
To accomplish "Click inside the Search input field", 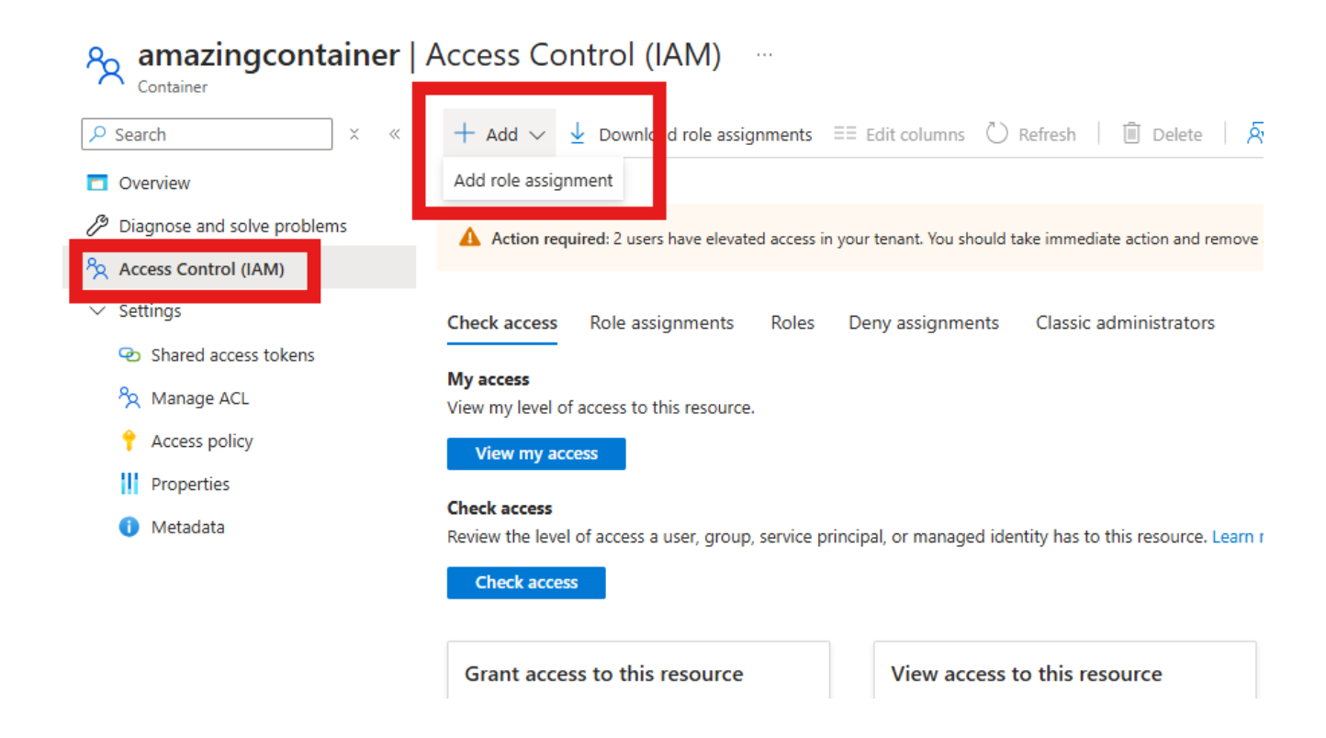I will coord(207,134).
